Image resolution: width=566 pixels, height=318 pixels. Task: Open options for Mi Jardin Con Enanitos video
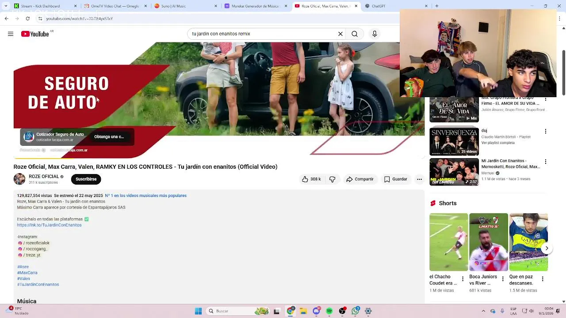546,162
